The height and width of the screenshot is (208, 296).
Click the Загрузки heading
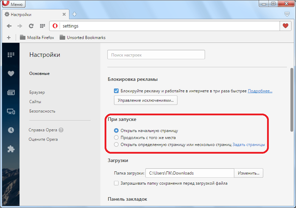pyautogui.click(x=118, y=161)
